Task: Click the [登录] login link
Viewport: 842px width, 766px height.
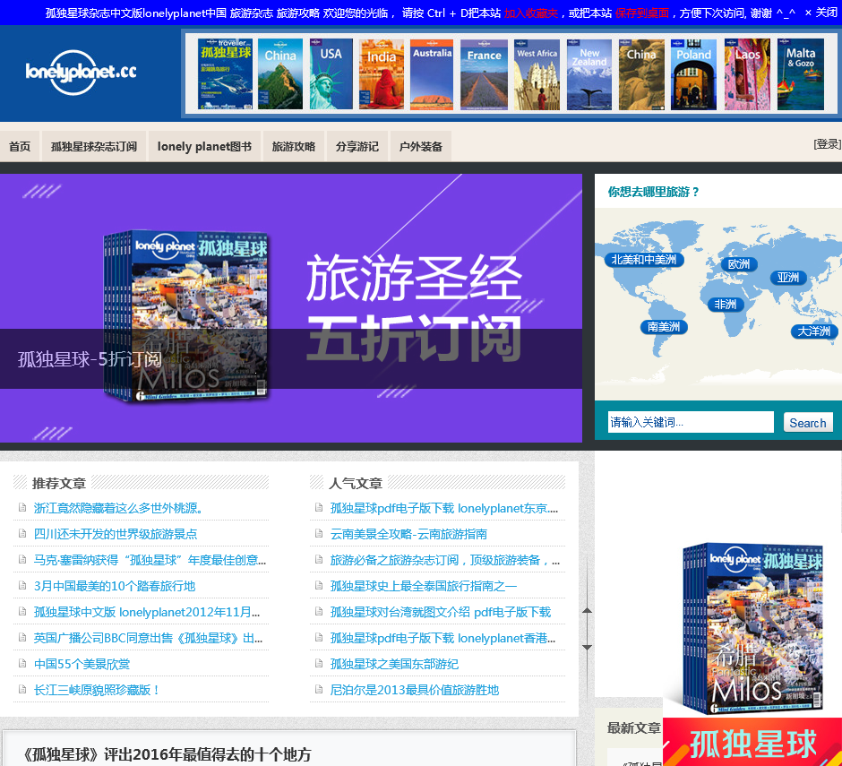Action: coord(827,143)
